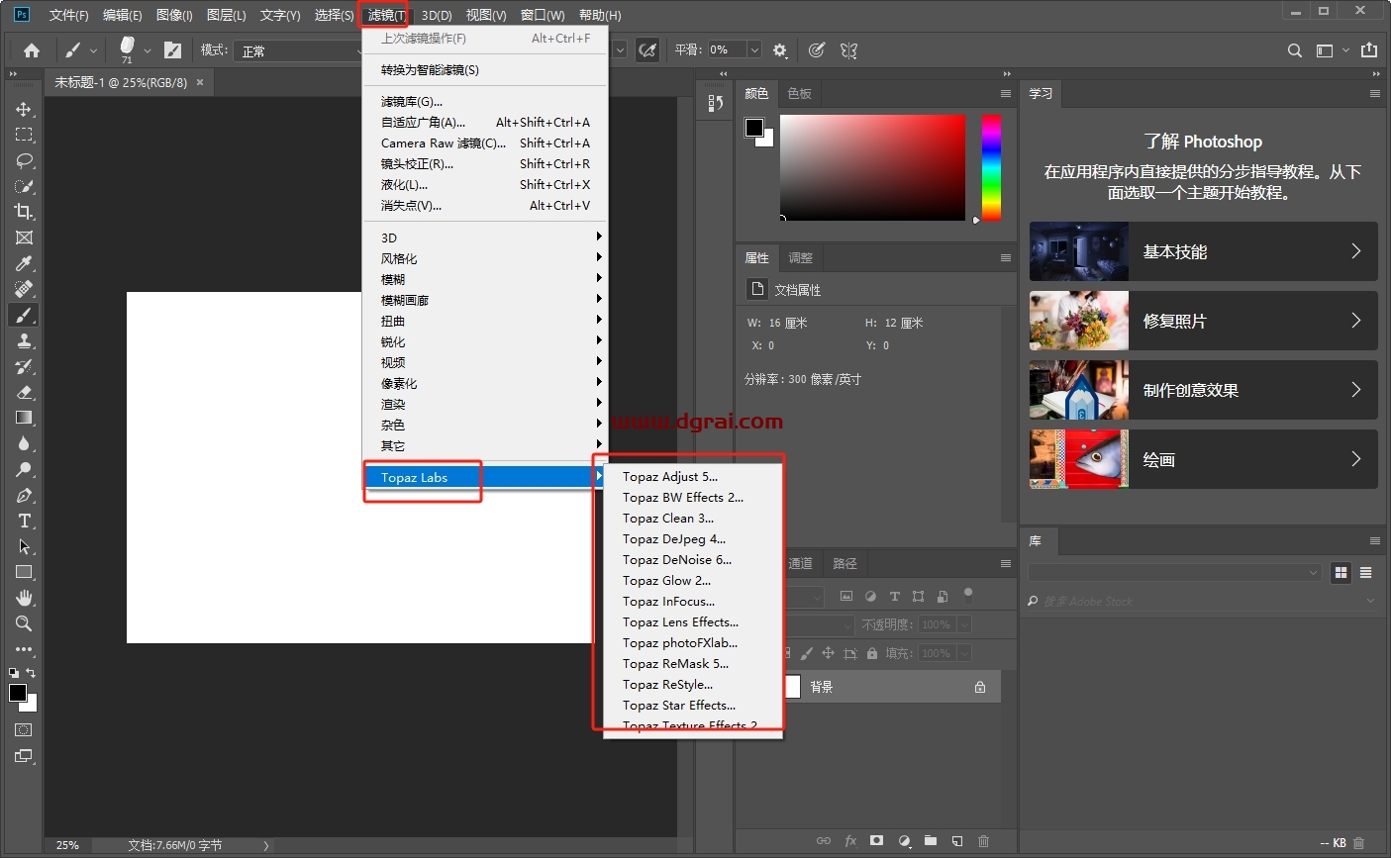Click the hue spectrum slider
The width and height of the screenshot is (1391, 858).
coord(991,167)
